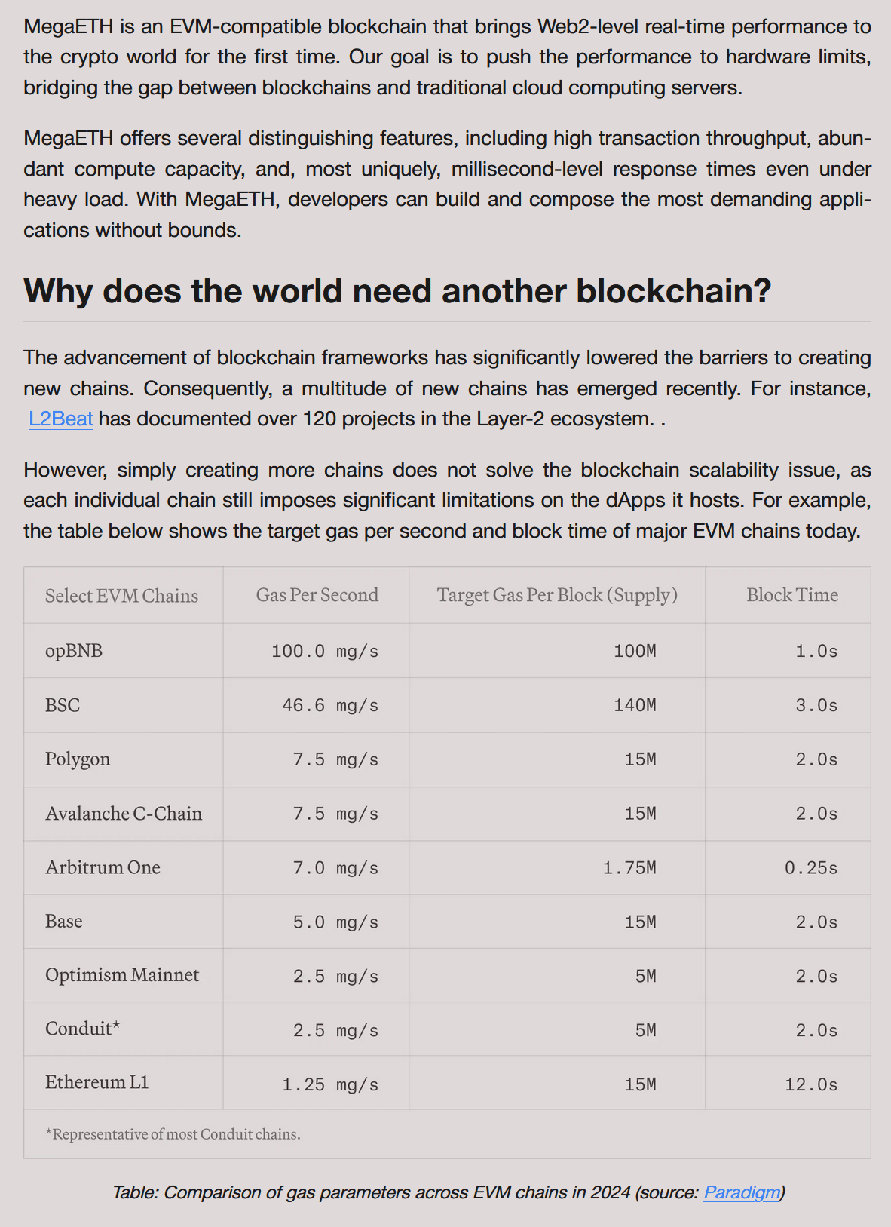891x1227 pixels.
Task: Click the '100.0 mg/s' gas value
Action: click(324, 651)
